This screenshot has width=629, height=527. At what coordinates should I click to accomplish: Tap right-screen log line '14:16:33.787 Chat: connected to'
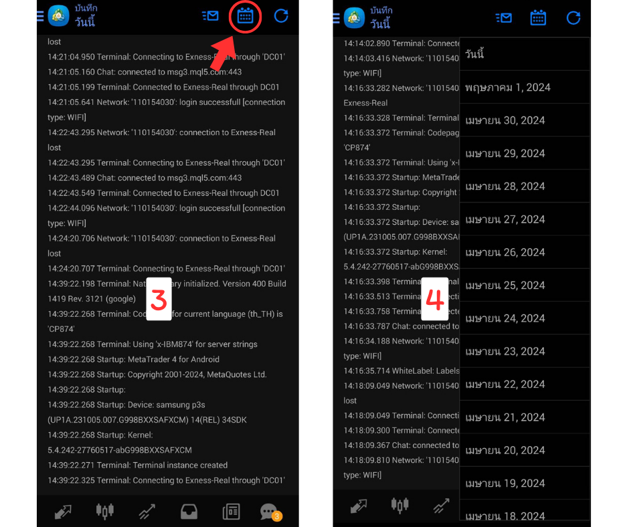(401, 326)
